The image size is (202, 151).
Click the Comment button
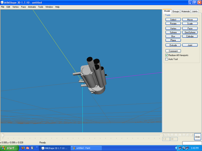[173, 51]
